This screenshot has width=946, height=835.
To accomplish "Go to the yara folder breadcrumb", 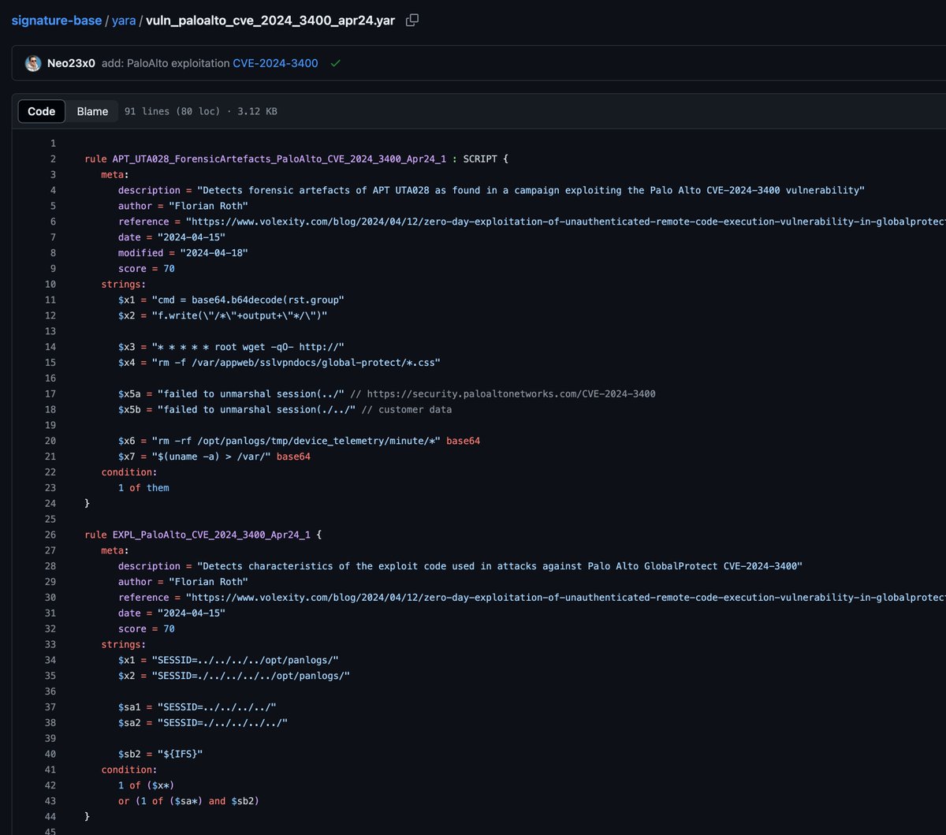I will [122, 21].
